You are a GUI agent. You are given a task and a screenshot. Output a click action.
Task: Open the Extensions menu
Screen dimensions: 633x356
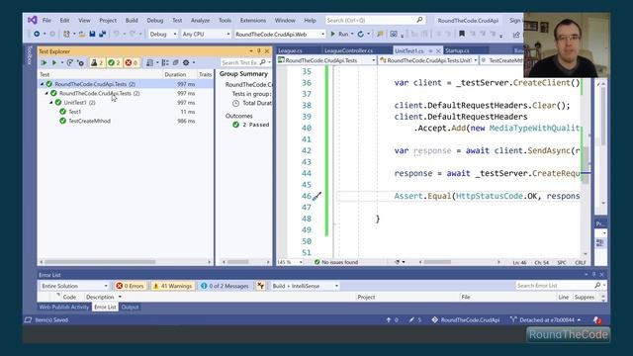[253, 20]
